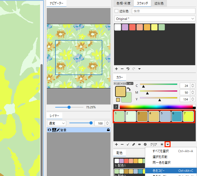Screen dimensions: 197x176
Task: Click the M magenta slider
Action: coord(159,91)
